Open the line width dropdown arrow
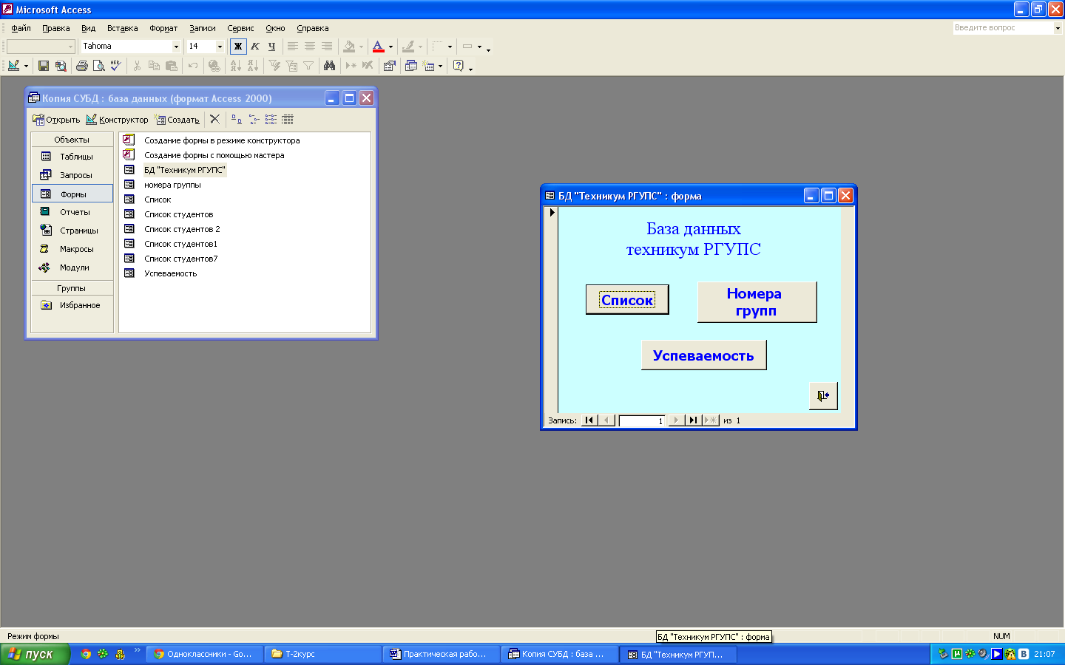 click(x=479, y=47)
